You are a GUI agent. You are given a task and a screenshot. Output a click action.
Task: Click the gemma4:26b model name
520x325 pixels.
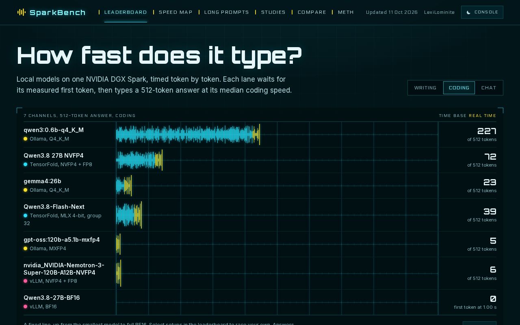tap(42, 181)
